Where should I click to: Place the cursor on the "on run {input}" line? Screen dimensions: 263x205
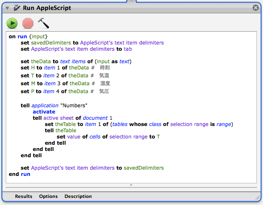[28, 37]
